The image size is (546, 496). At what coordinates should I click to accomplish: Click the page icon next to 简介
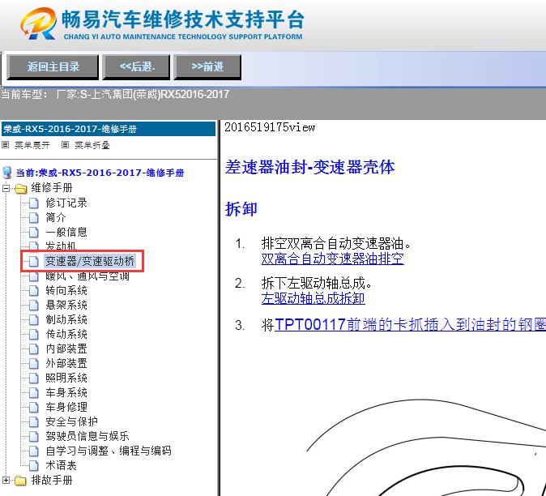[34, 217]
